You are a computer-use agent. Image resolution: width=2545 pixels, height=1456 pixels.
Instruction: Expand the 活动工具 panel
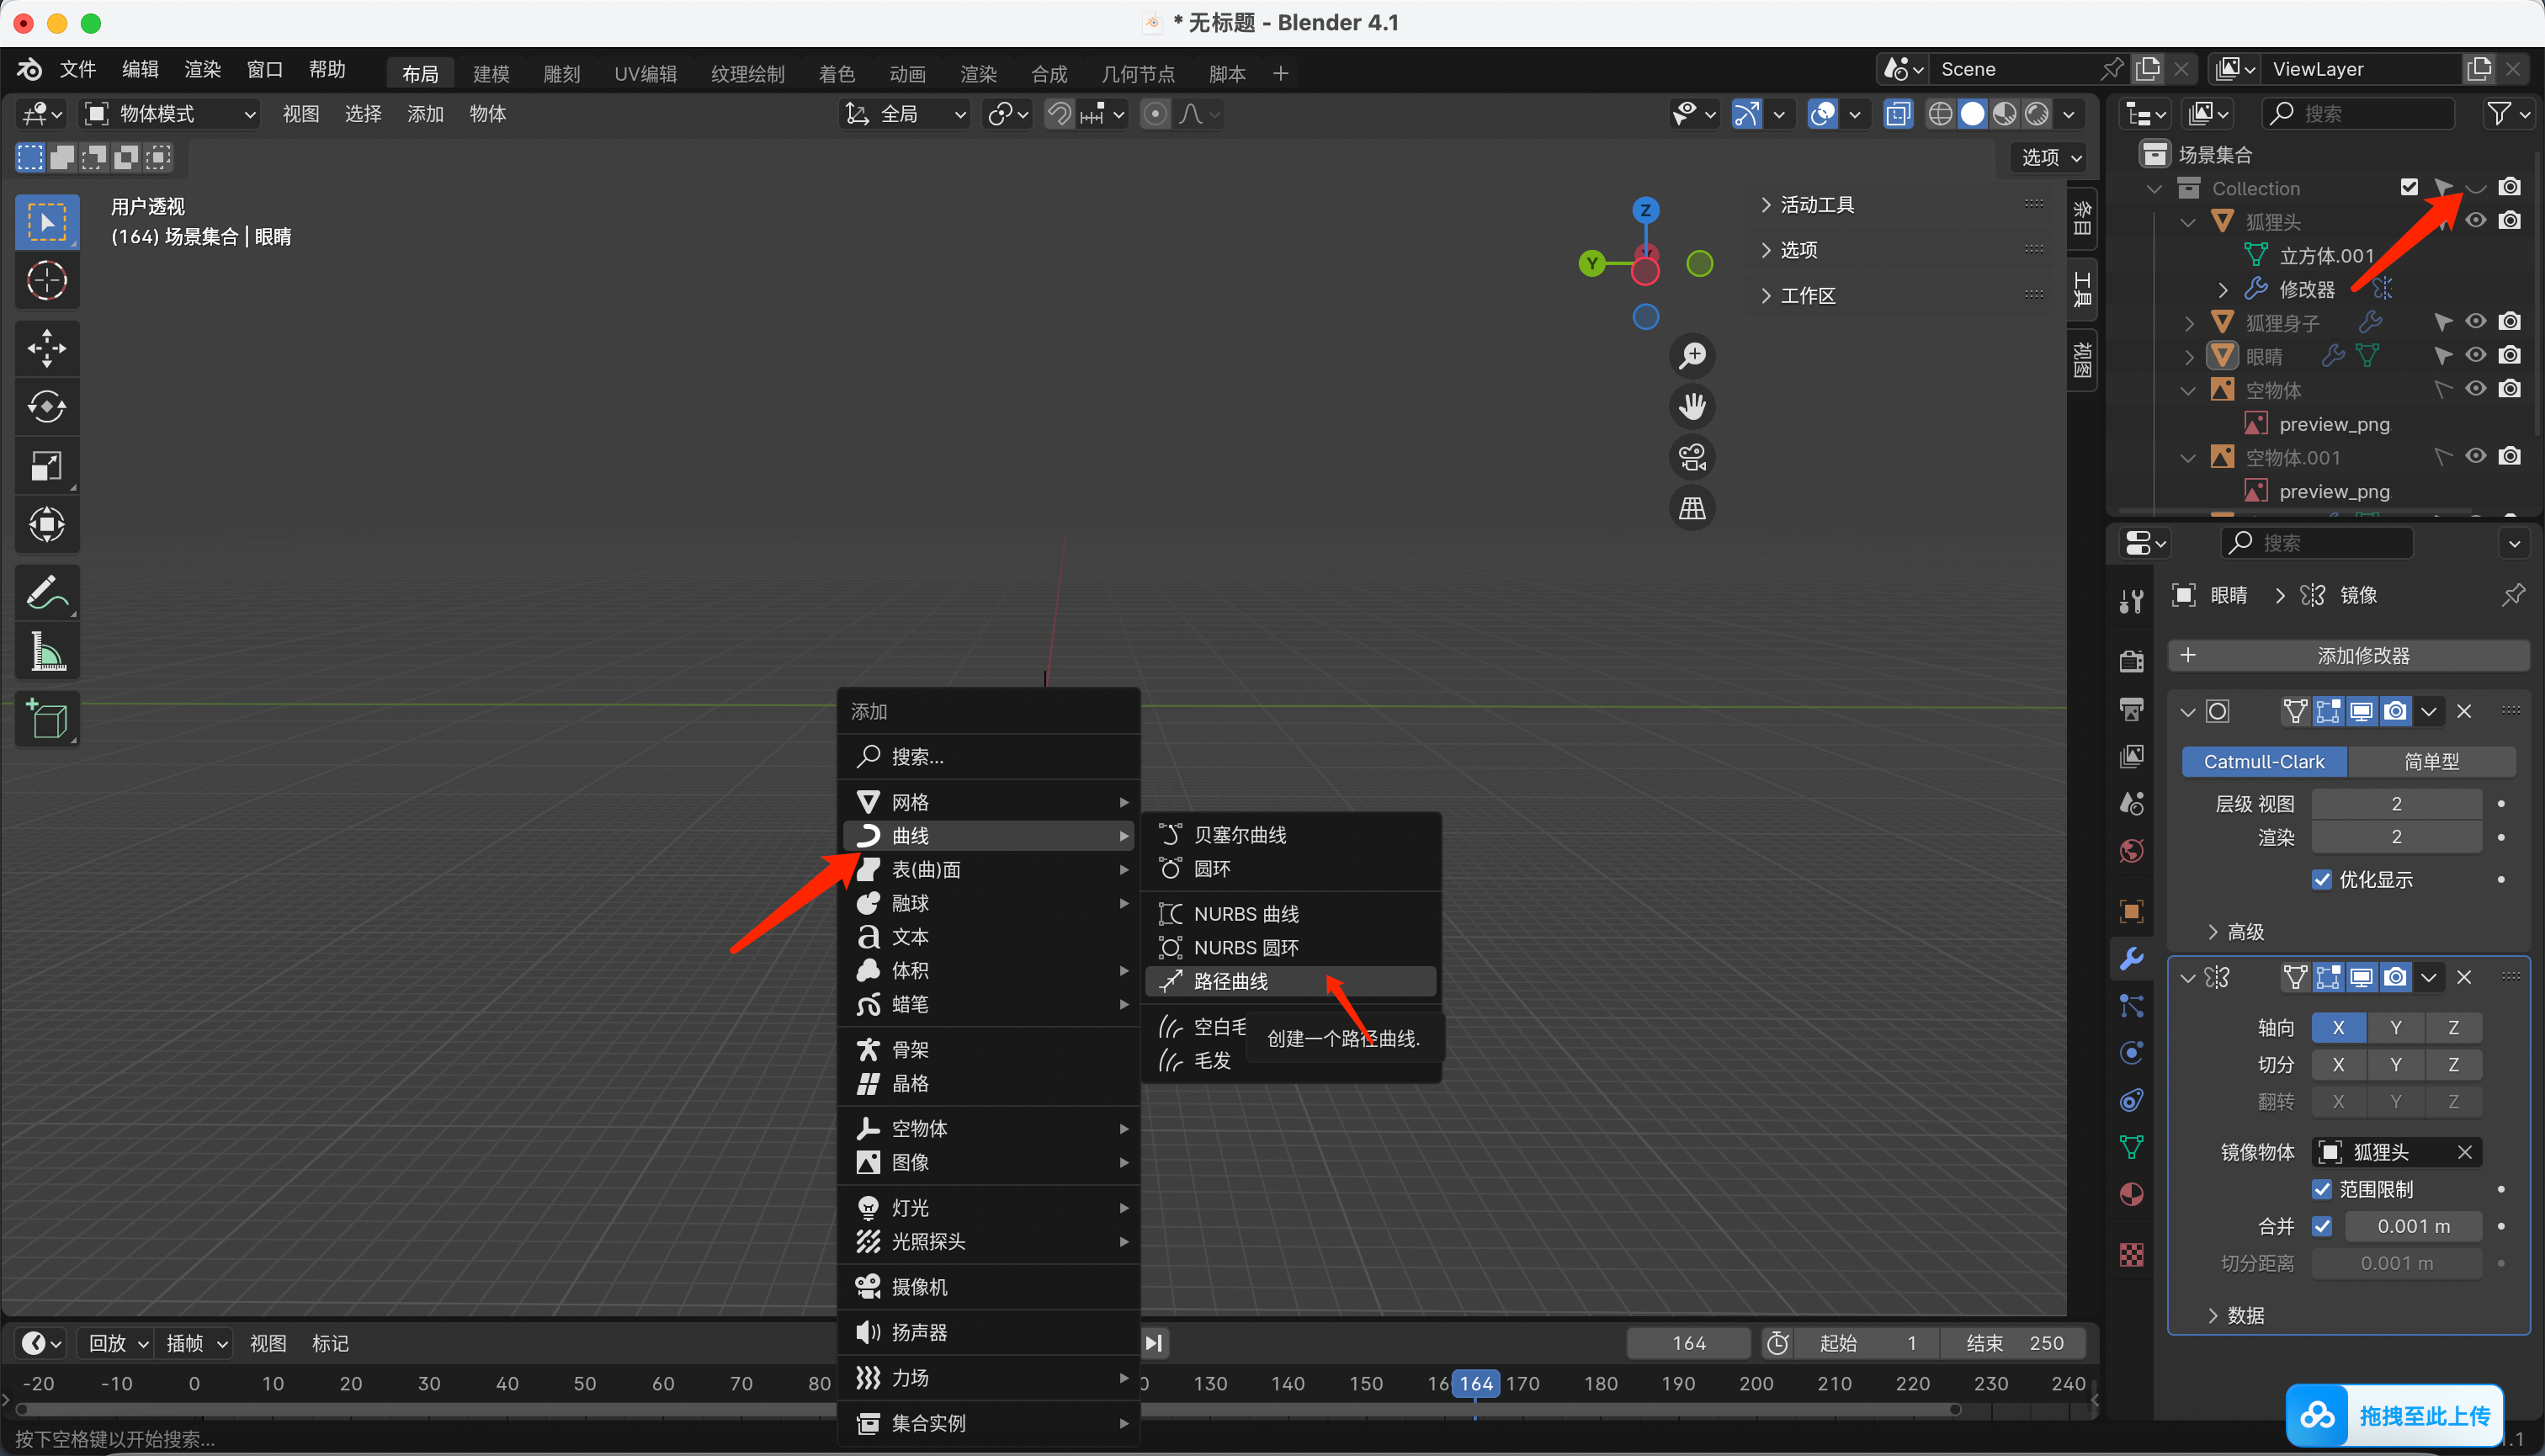click(1815, 205)
